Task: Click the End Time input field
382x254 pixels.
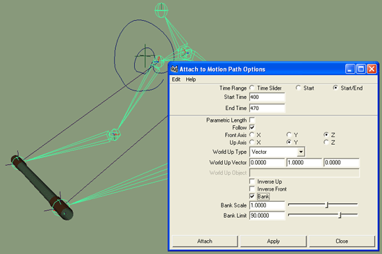Action: (x=267, y=108)
